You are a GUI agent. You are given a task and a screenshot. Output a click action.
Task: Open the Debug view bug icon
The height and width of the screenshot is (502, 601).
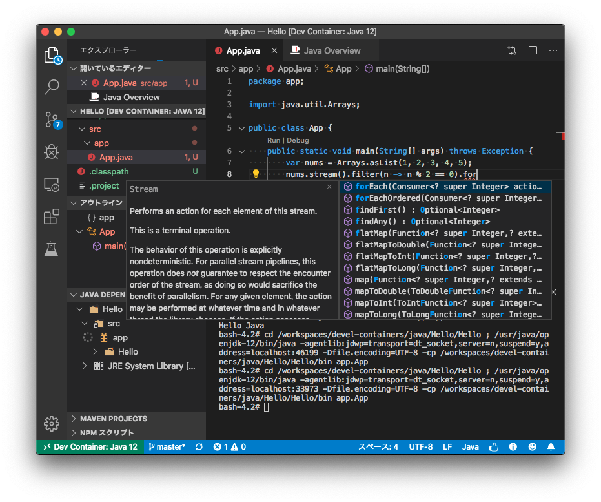(x=52, y=152)
